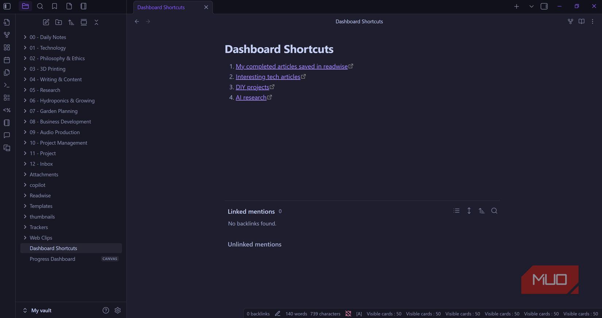The image size is (602, 318).
Task: Expand the Unlinked mentions section
Action: [255, 245]
